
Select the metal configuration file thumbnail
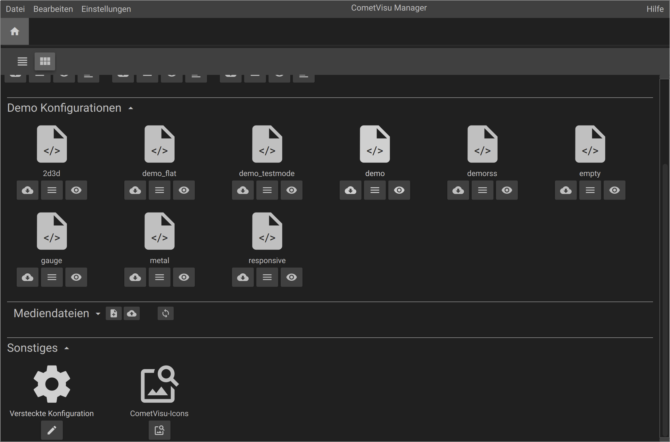pos(160,231)
